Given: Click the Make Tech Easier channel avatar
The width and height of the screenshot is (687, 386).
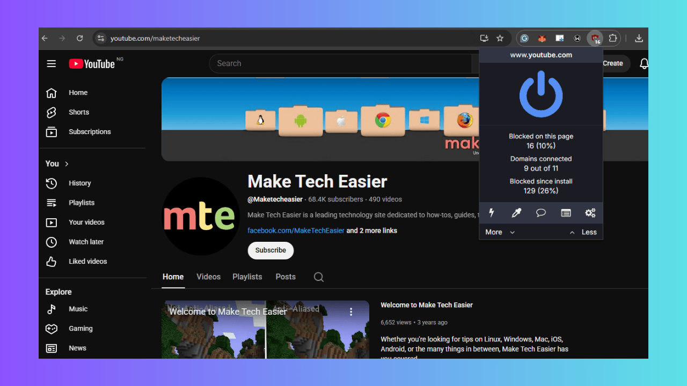Looking at the screenshot, I should (x=201, y=216).
